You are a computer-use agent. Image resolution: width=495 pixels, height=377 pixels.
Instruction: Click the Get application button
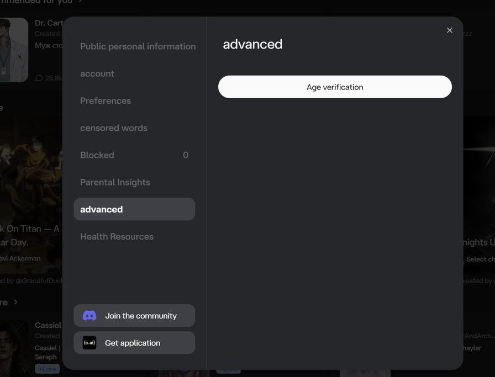click(x=134, y=343)
